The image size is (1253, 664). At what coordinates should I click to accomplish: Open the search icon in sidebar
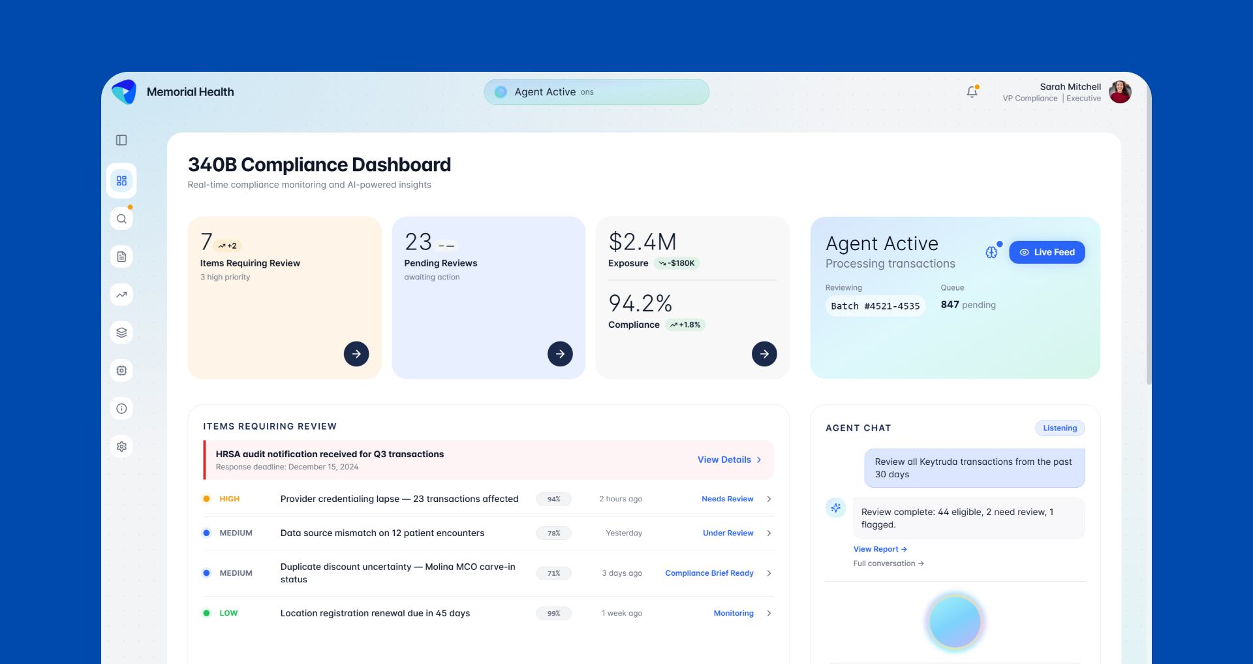click(121, 219)
